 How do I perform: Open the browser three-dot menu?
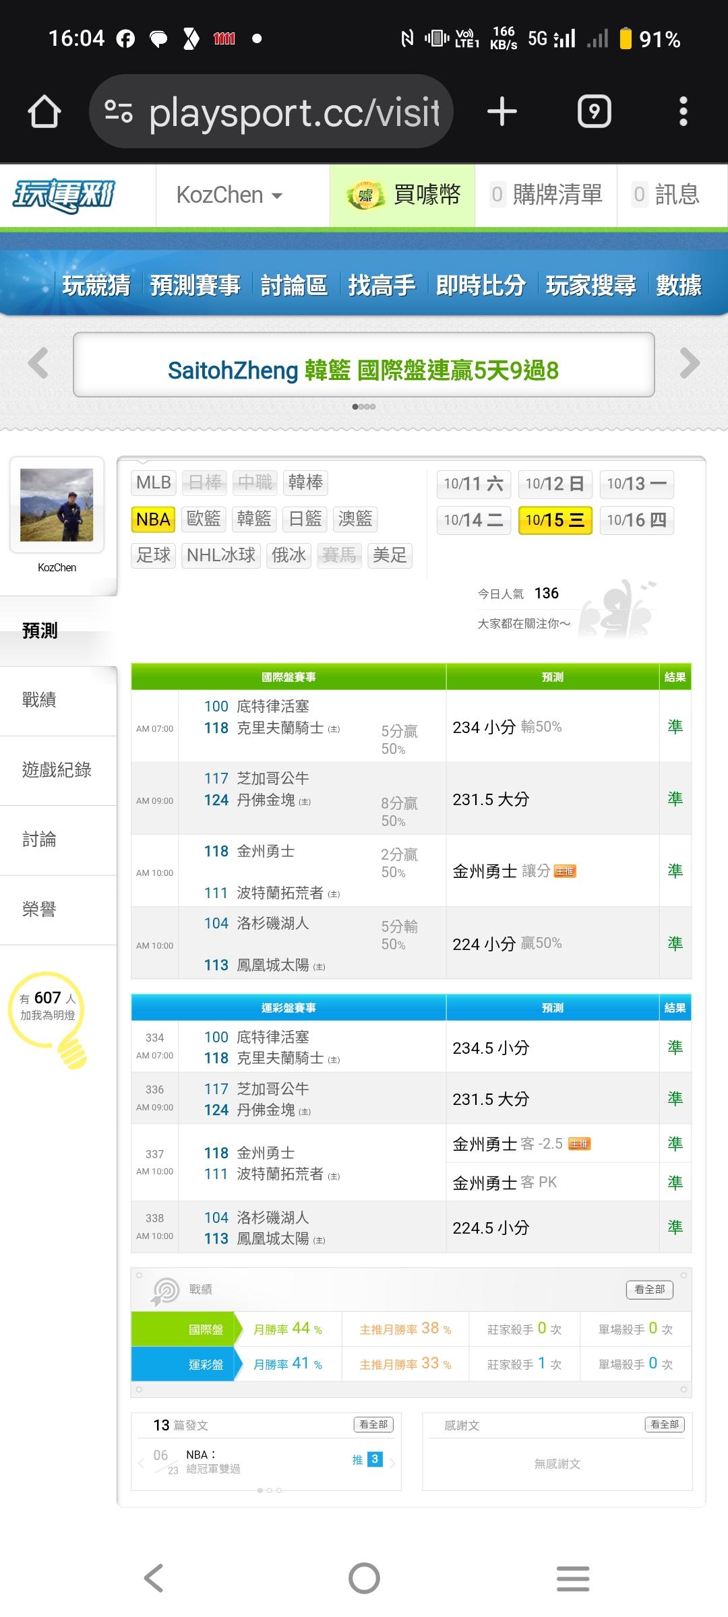[683, 112]
